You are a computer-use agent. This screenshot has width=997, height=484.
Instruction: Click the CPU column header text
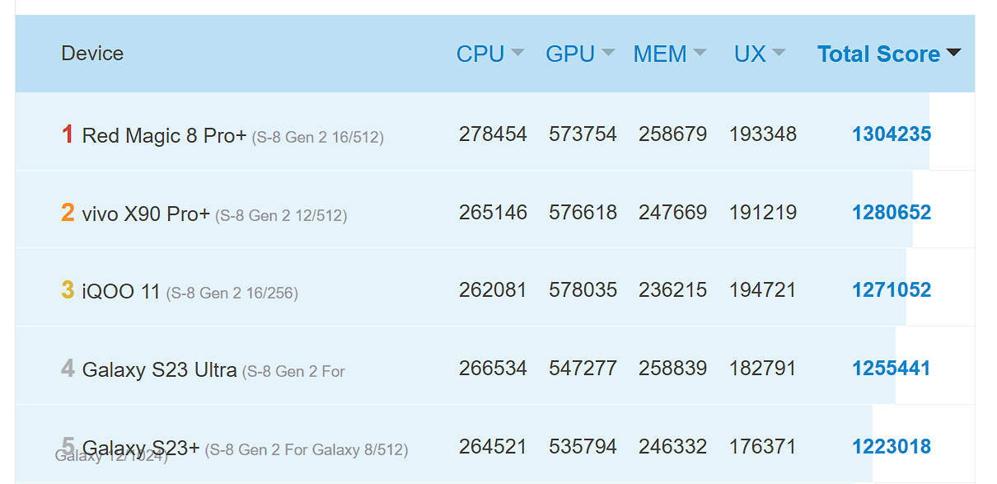coord(480,54)
